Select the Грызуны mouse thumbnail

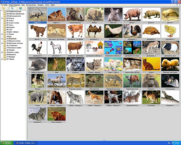point(113,14)
